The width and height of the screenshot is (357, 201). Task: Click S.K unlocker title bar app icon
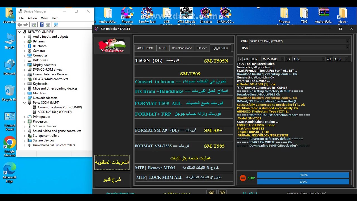(97, 29)
